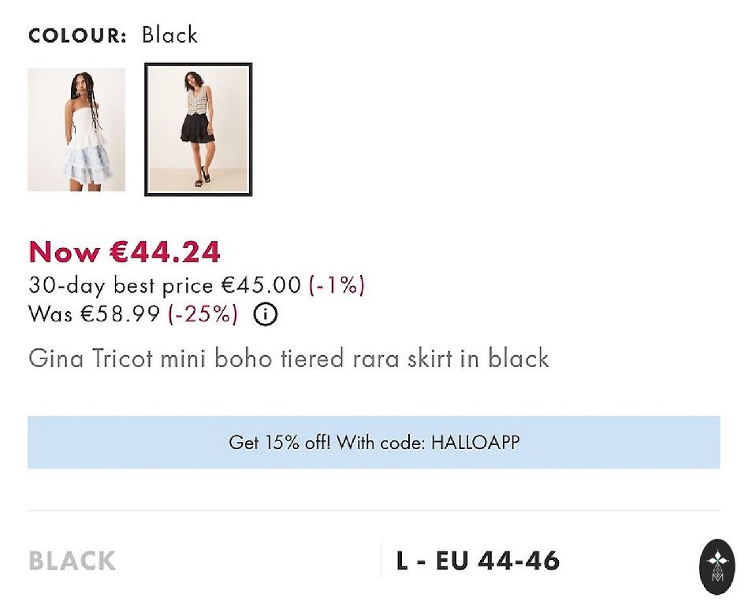Screen dimensions: 748x605
Task: Click 'Gina Tricot' brand name in title
Action: click(91, 358)
